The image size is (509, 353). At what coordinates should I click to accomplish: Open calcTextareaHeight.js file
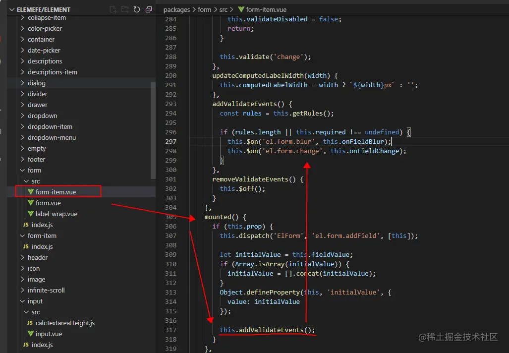[65, 323]
